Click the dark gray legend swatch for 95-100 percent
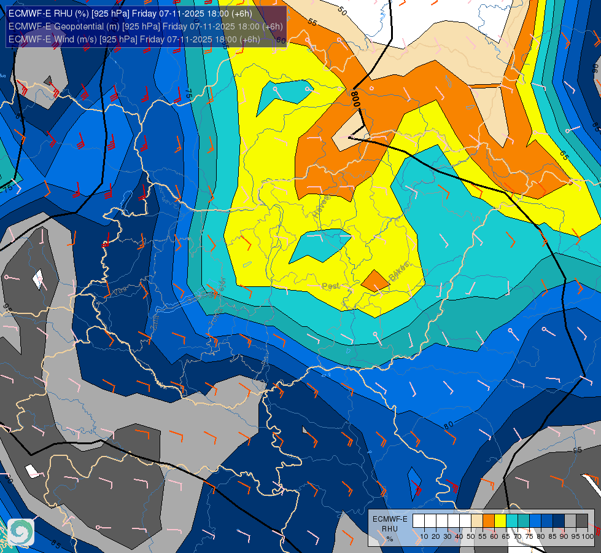601x553 pixels. [x=581, y=520]
